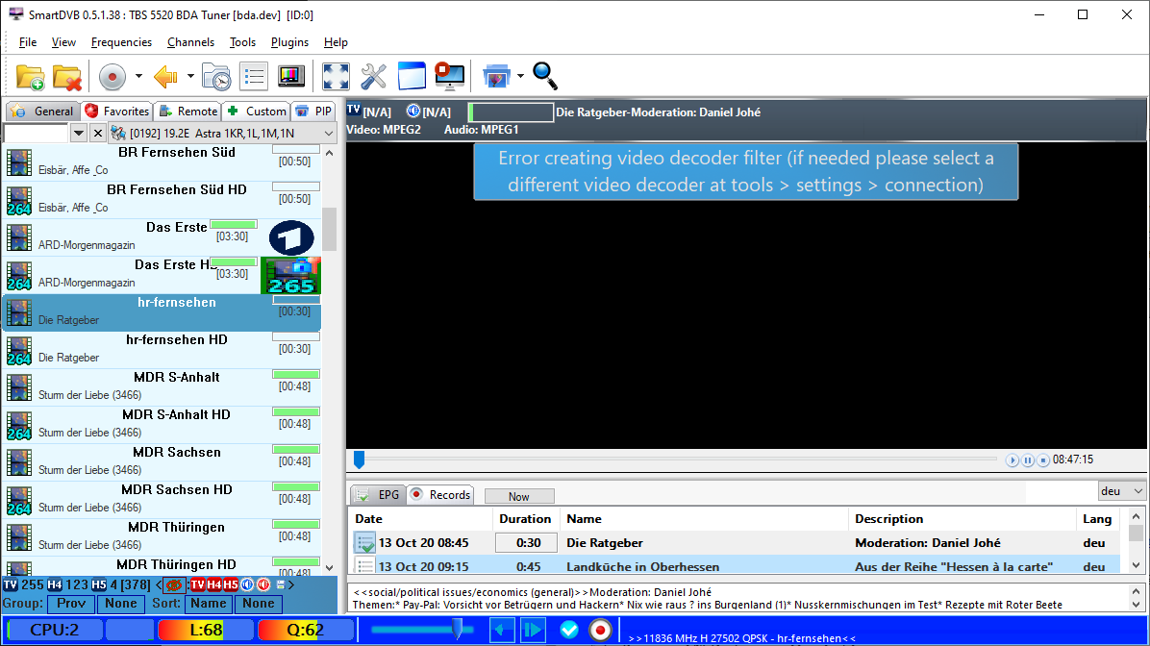Screen dimensions: 1150x646
Task: Click into the channel search input field
Action: 36,134
